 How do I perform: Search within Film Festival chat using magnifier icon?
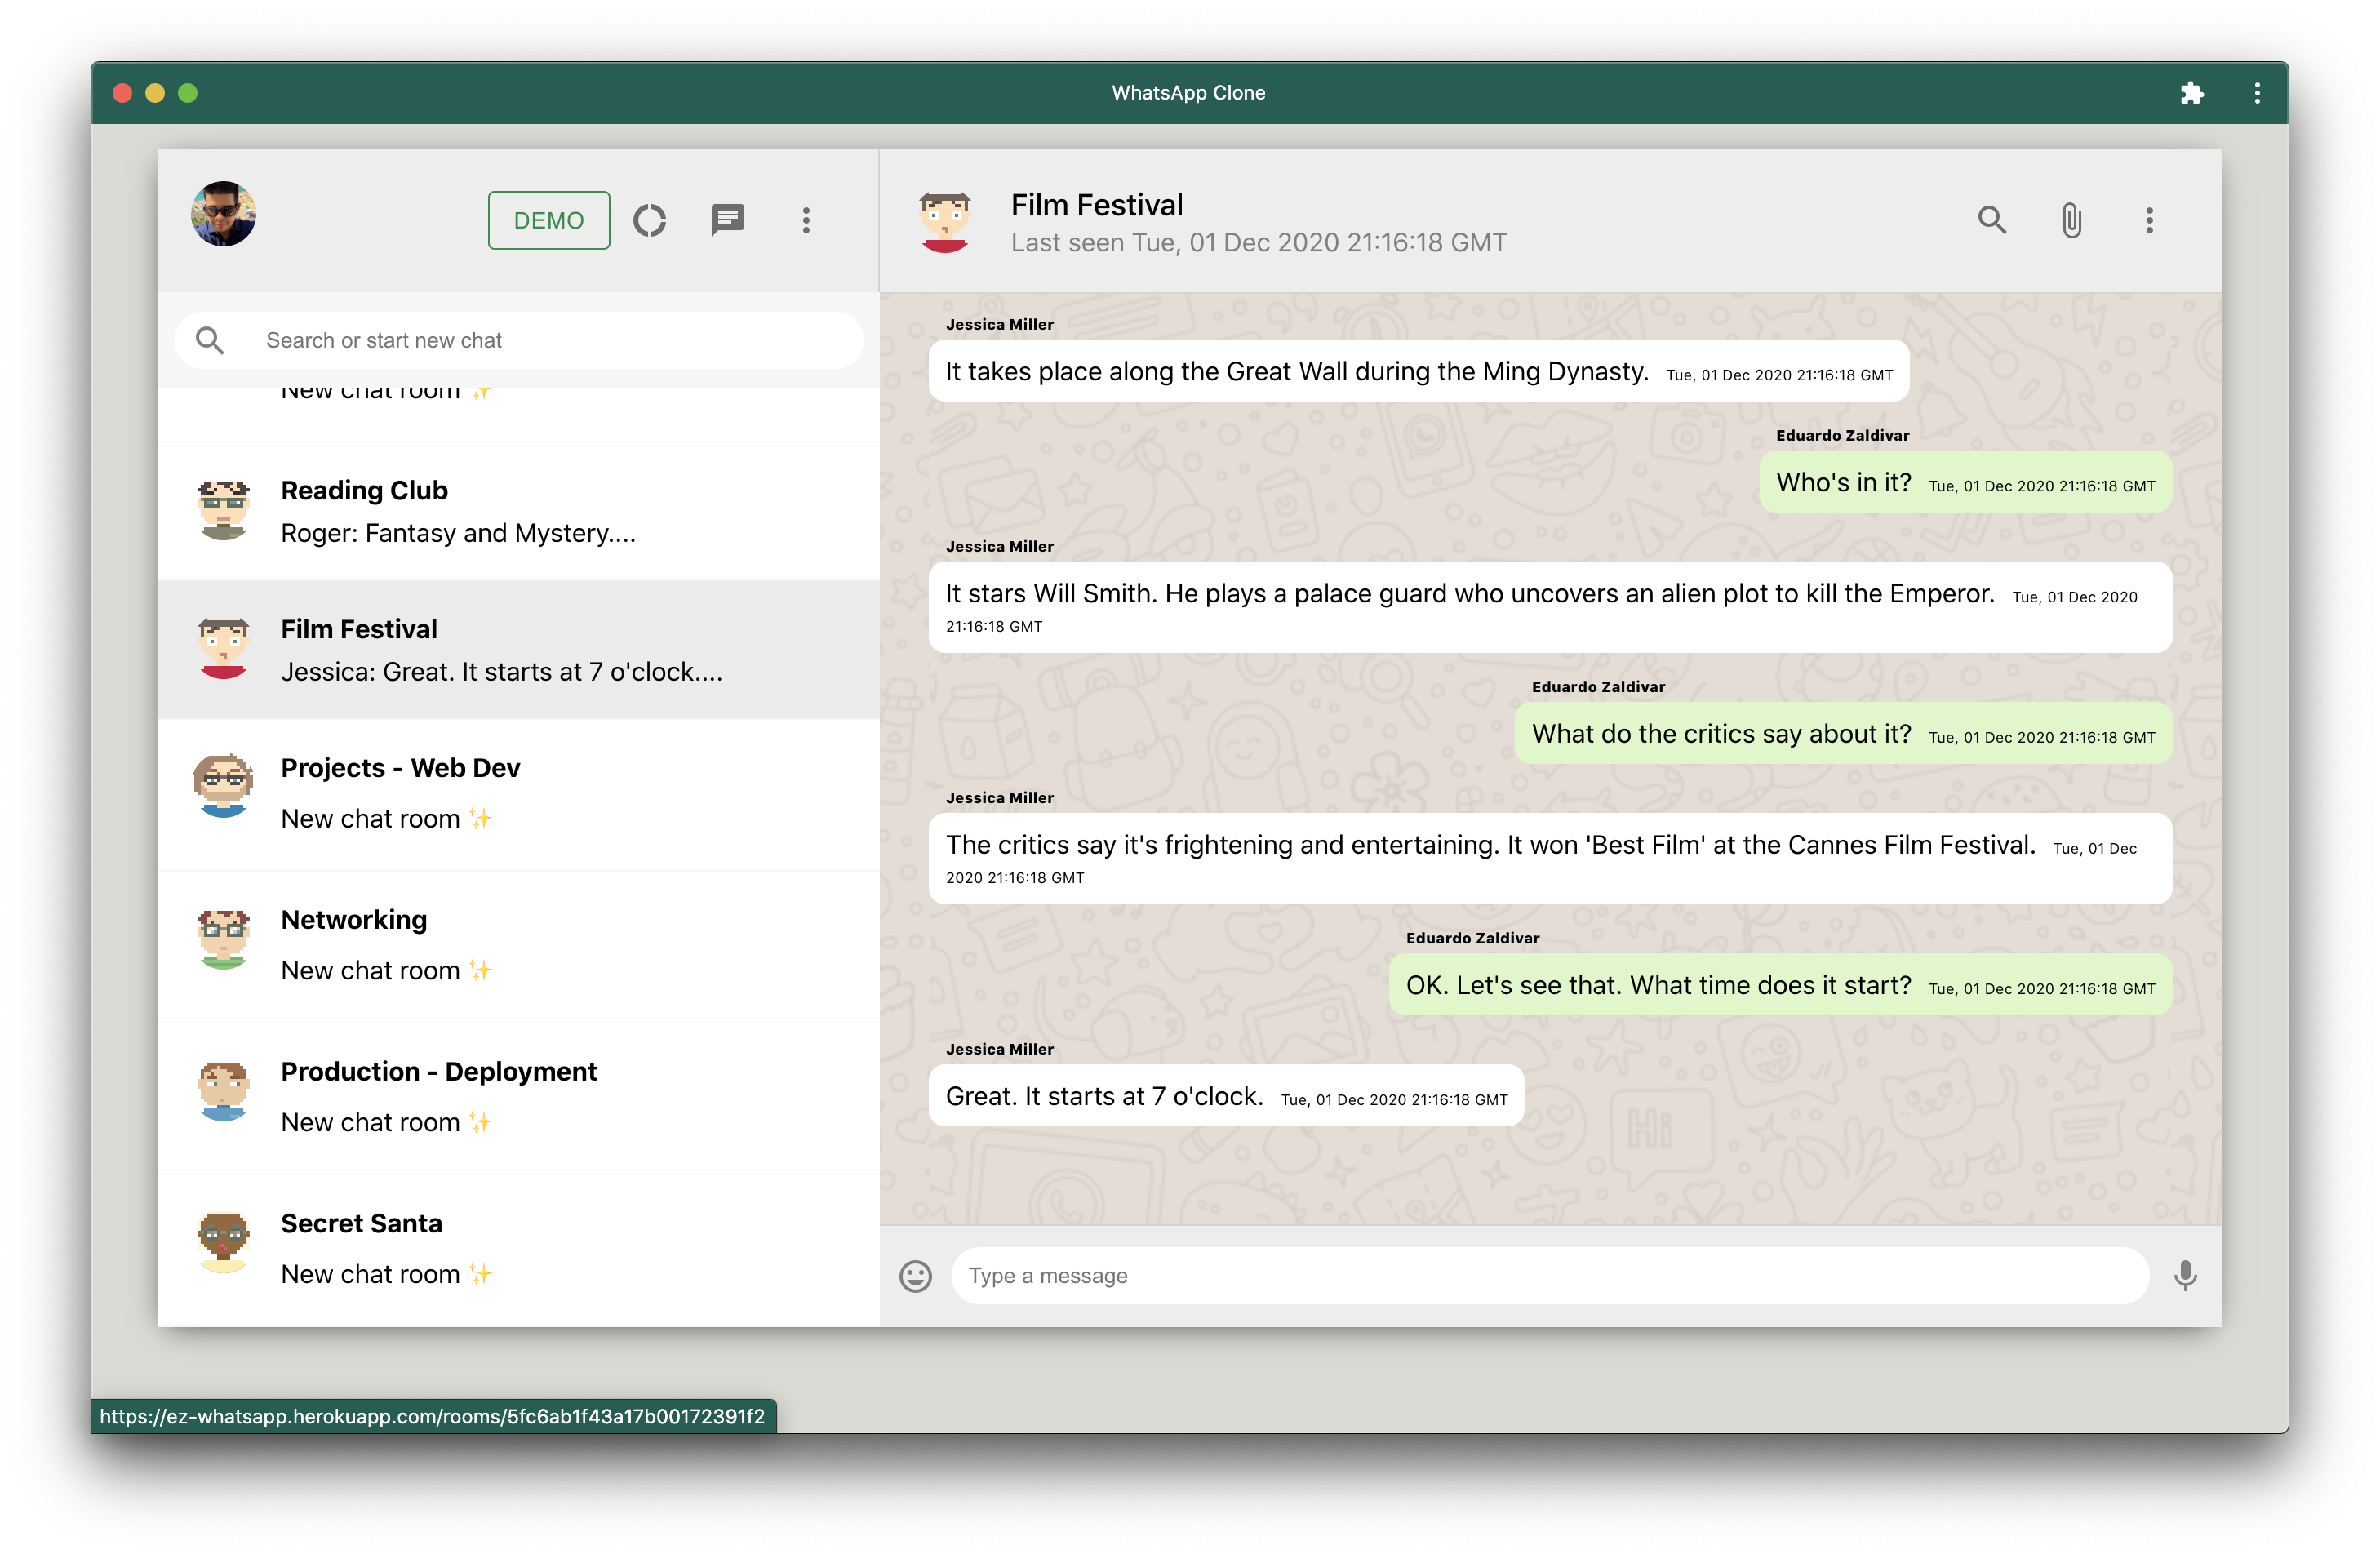pos(1991,220)
